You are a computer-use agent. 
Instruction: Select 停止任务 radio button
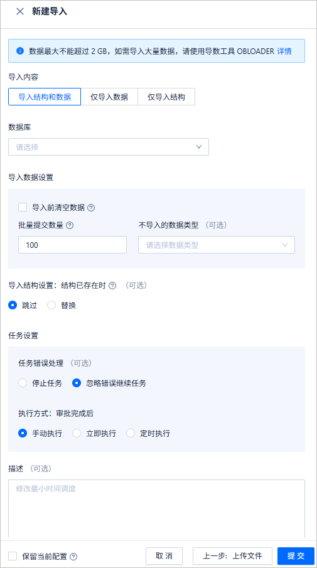coord(23,383)
